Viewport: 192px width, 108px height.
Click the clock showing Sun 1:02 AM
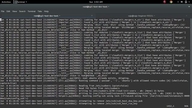click(x=96, y=2)
